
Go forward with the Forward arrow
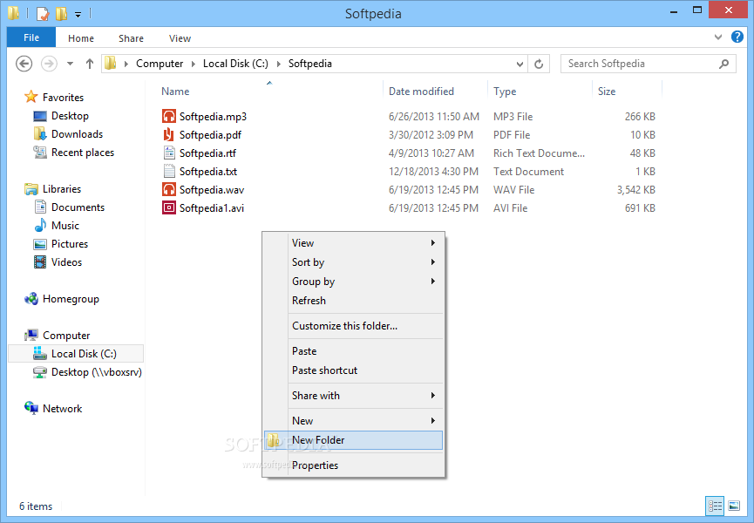tap(49, 64)
